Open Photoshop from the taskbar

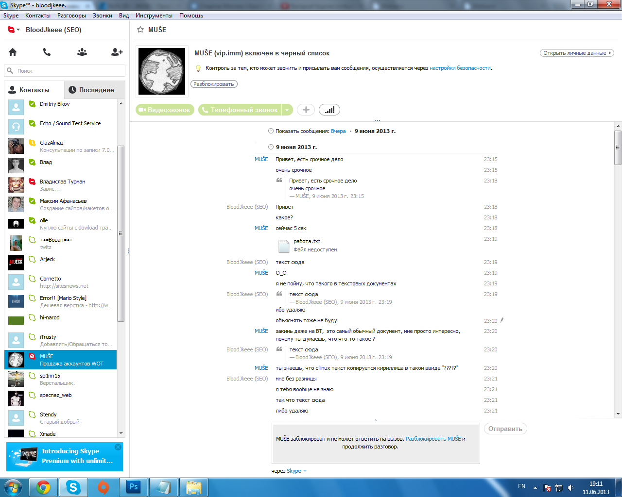tap(133, 487)
